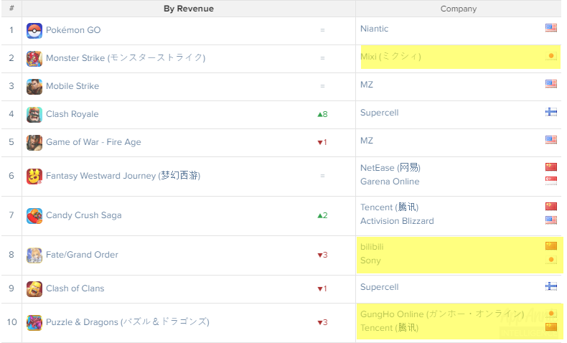Screen dimensions: 567x343
Task: Open the Garena Online company link
Action: (x=390, y=182)
